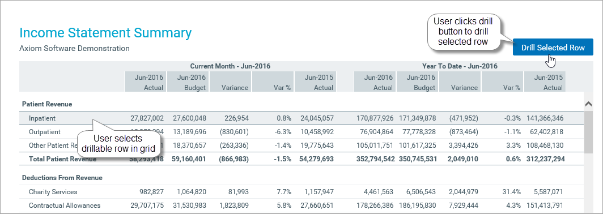
Task: Click the Deductions From Revenue section header
Action: tap(62, 178)
